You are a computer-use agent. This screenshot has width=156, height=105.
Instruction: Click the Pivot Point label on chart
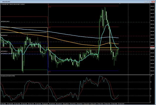(x=52, y=51)
